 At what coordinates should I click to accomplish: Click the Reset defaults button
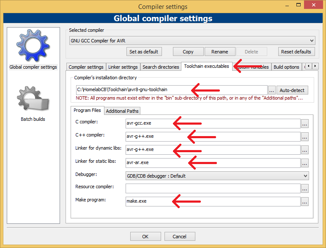[296, 52]
